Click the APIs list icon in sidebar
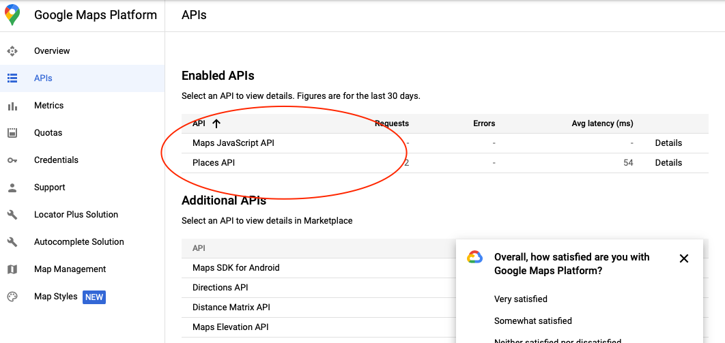Screen dimensions: 725x343 click(x=12, y=78)
